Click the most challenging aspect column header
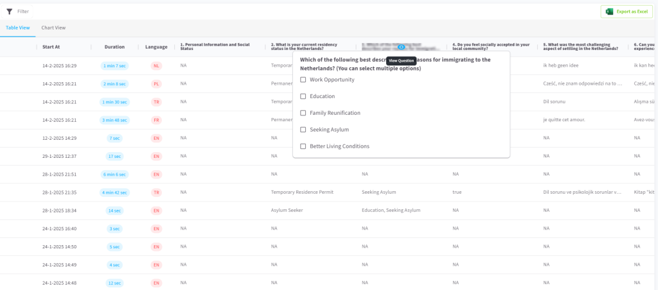 pyautogui.click(x=581, y=47)
